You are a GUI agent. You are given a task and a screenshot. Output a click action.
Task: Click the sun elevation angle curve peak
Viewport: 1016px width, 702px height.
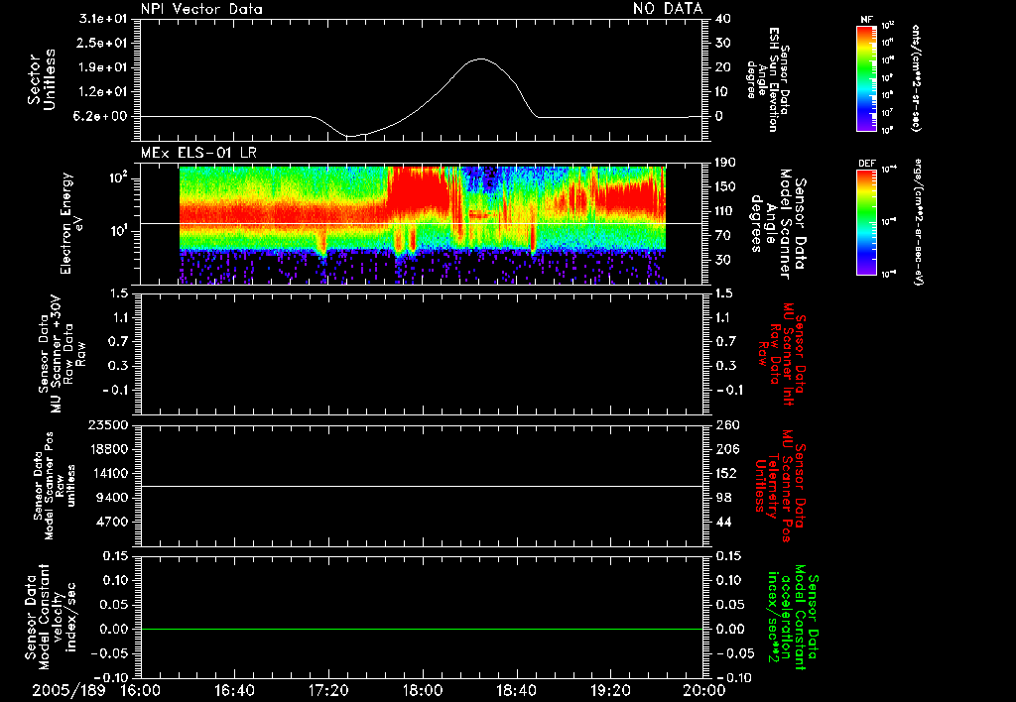pyautogui.click(x=480, y=58)
